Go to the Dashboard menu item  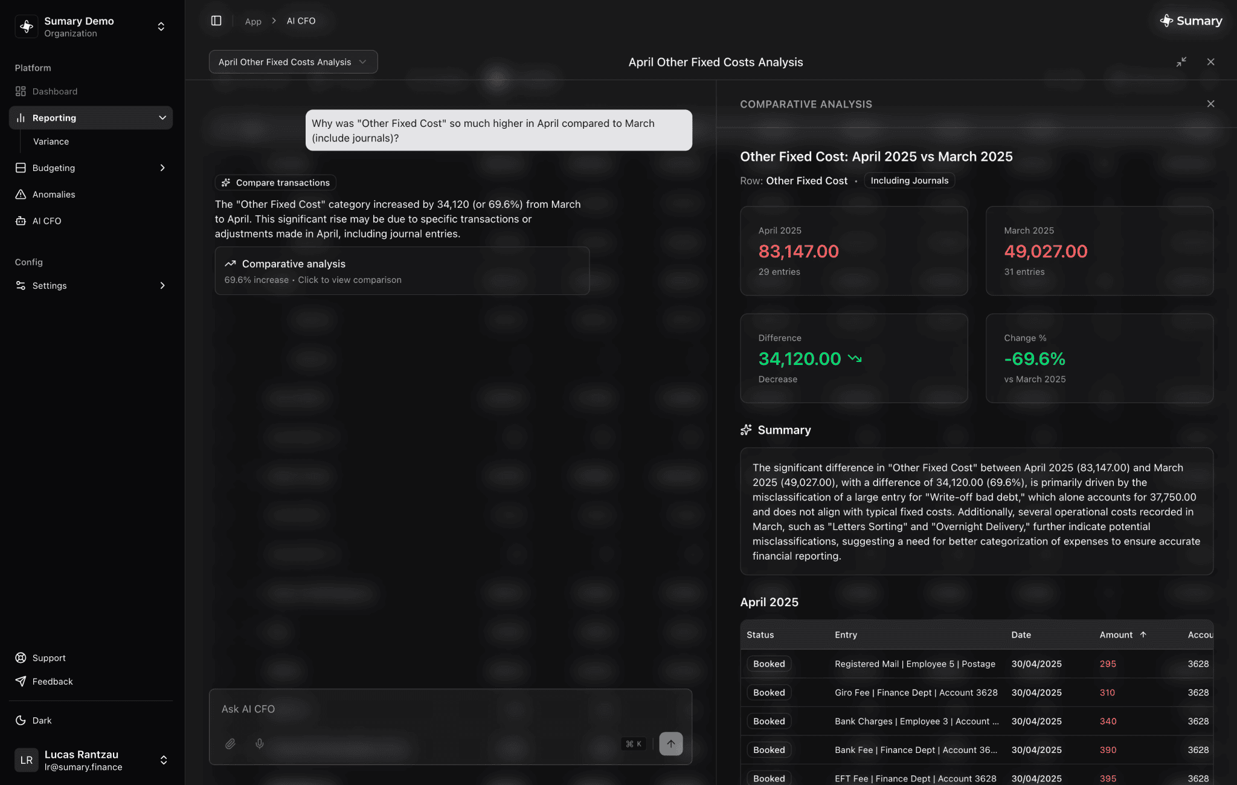(x=54, y=91)
